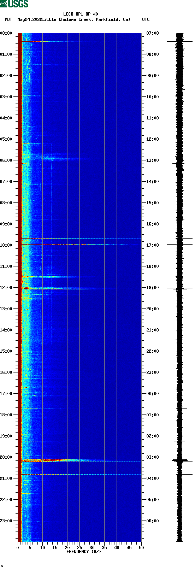Viewport: 195px width, 570px height.
Task: Click the '13:00' UTC time label
Action: tap(153, 160)
